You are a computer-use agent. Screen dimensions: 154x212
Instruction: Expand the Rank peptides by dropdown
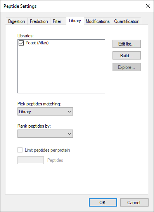click(45, 134)
